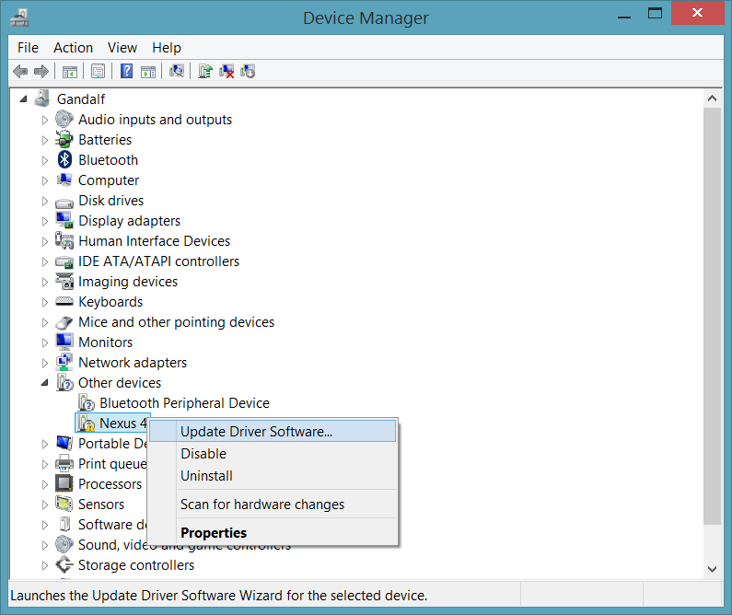Expand the Audio inputs and outputs node
Screen dimensions: 732x615
click(x=44, y=120)
